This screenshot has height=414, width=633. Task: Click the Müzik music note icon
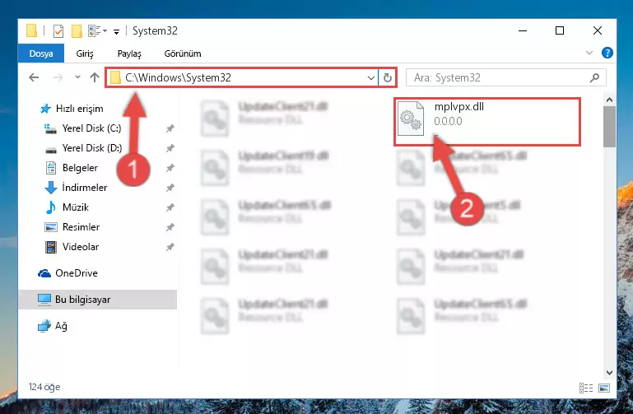51,207
